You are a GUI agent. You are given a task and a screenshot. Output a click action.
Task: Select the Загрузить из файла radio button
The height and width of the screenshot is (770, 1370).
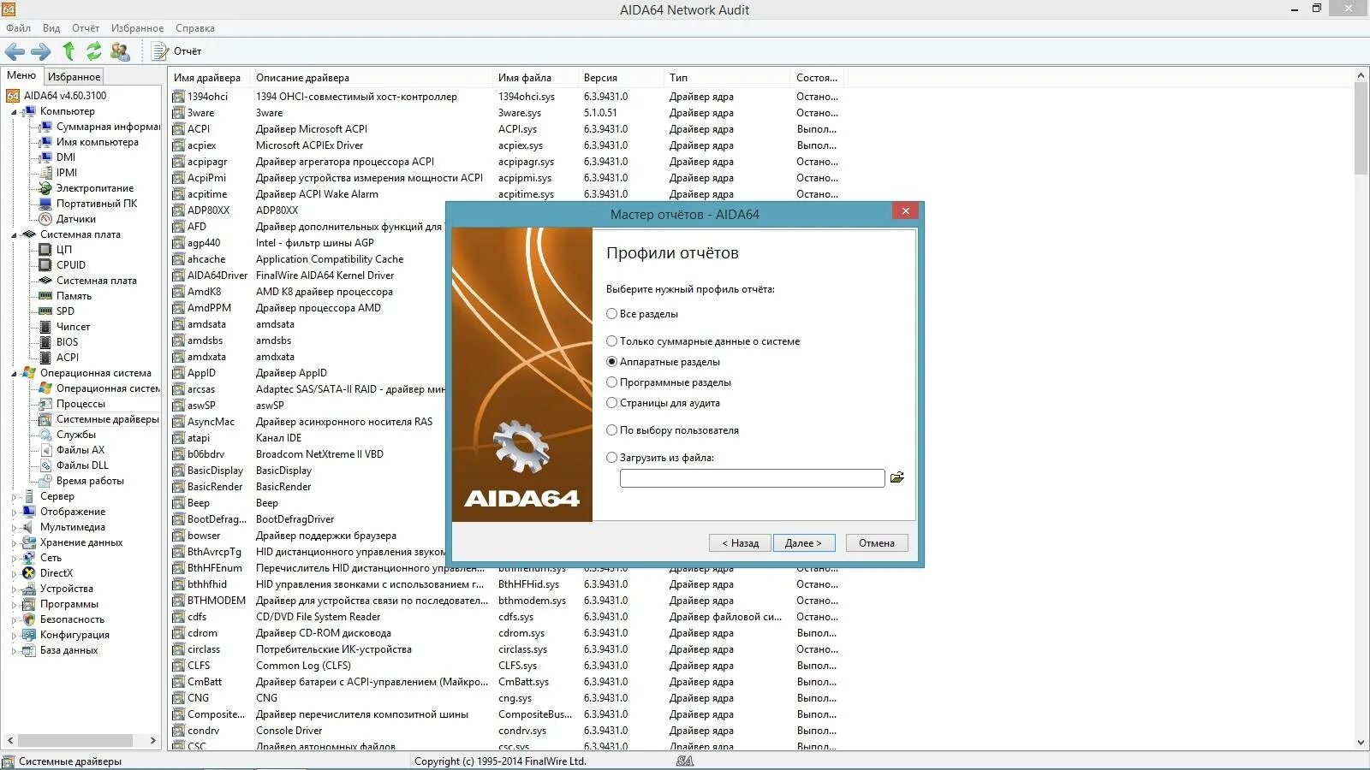click(x=611, y=458)
